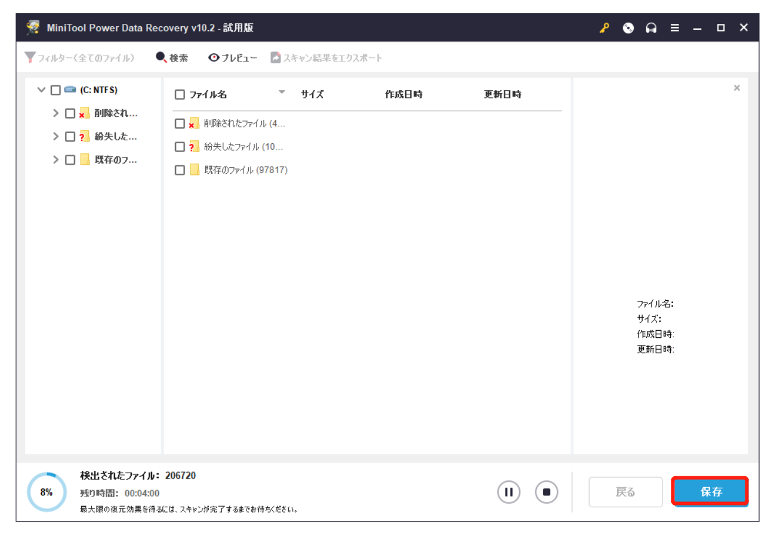Screen dimensions: 771x533
Task: Close the preview pane with X
Action: [x=737, y=88]
